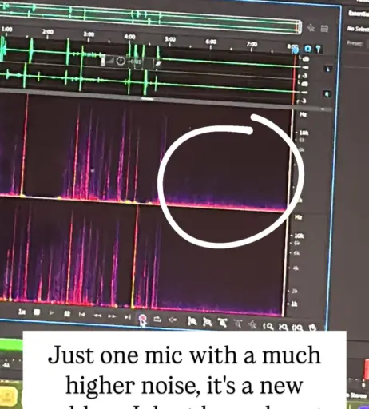The height and width of the screenshot is (409, 369).
Task: Move playhead to next marker
Action: click(x=128, y=317)
